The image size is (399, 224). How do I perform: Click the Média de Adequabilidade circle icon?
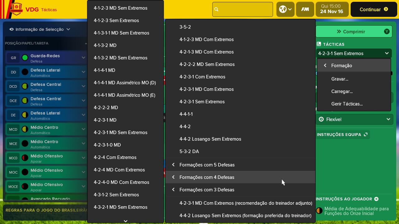tap(319, 211)
